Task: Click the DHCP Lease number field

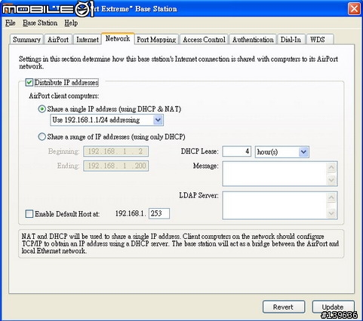Action: 236,151
